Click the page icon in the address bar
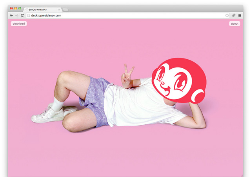The height and width of the screenshot is (177, 251). point(29,15)
